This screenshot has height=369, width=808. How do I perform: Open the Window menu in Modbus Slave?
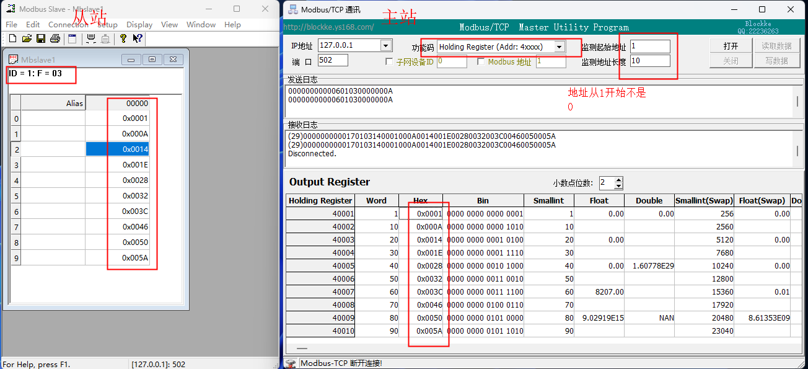coord(201,25)
